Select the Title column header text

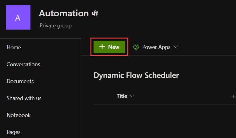tap(122, 96)
